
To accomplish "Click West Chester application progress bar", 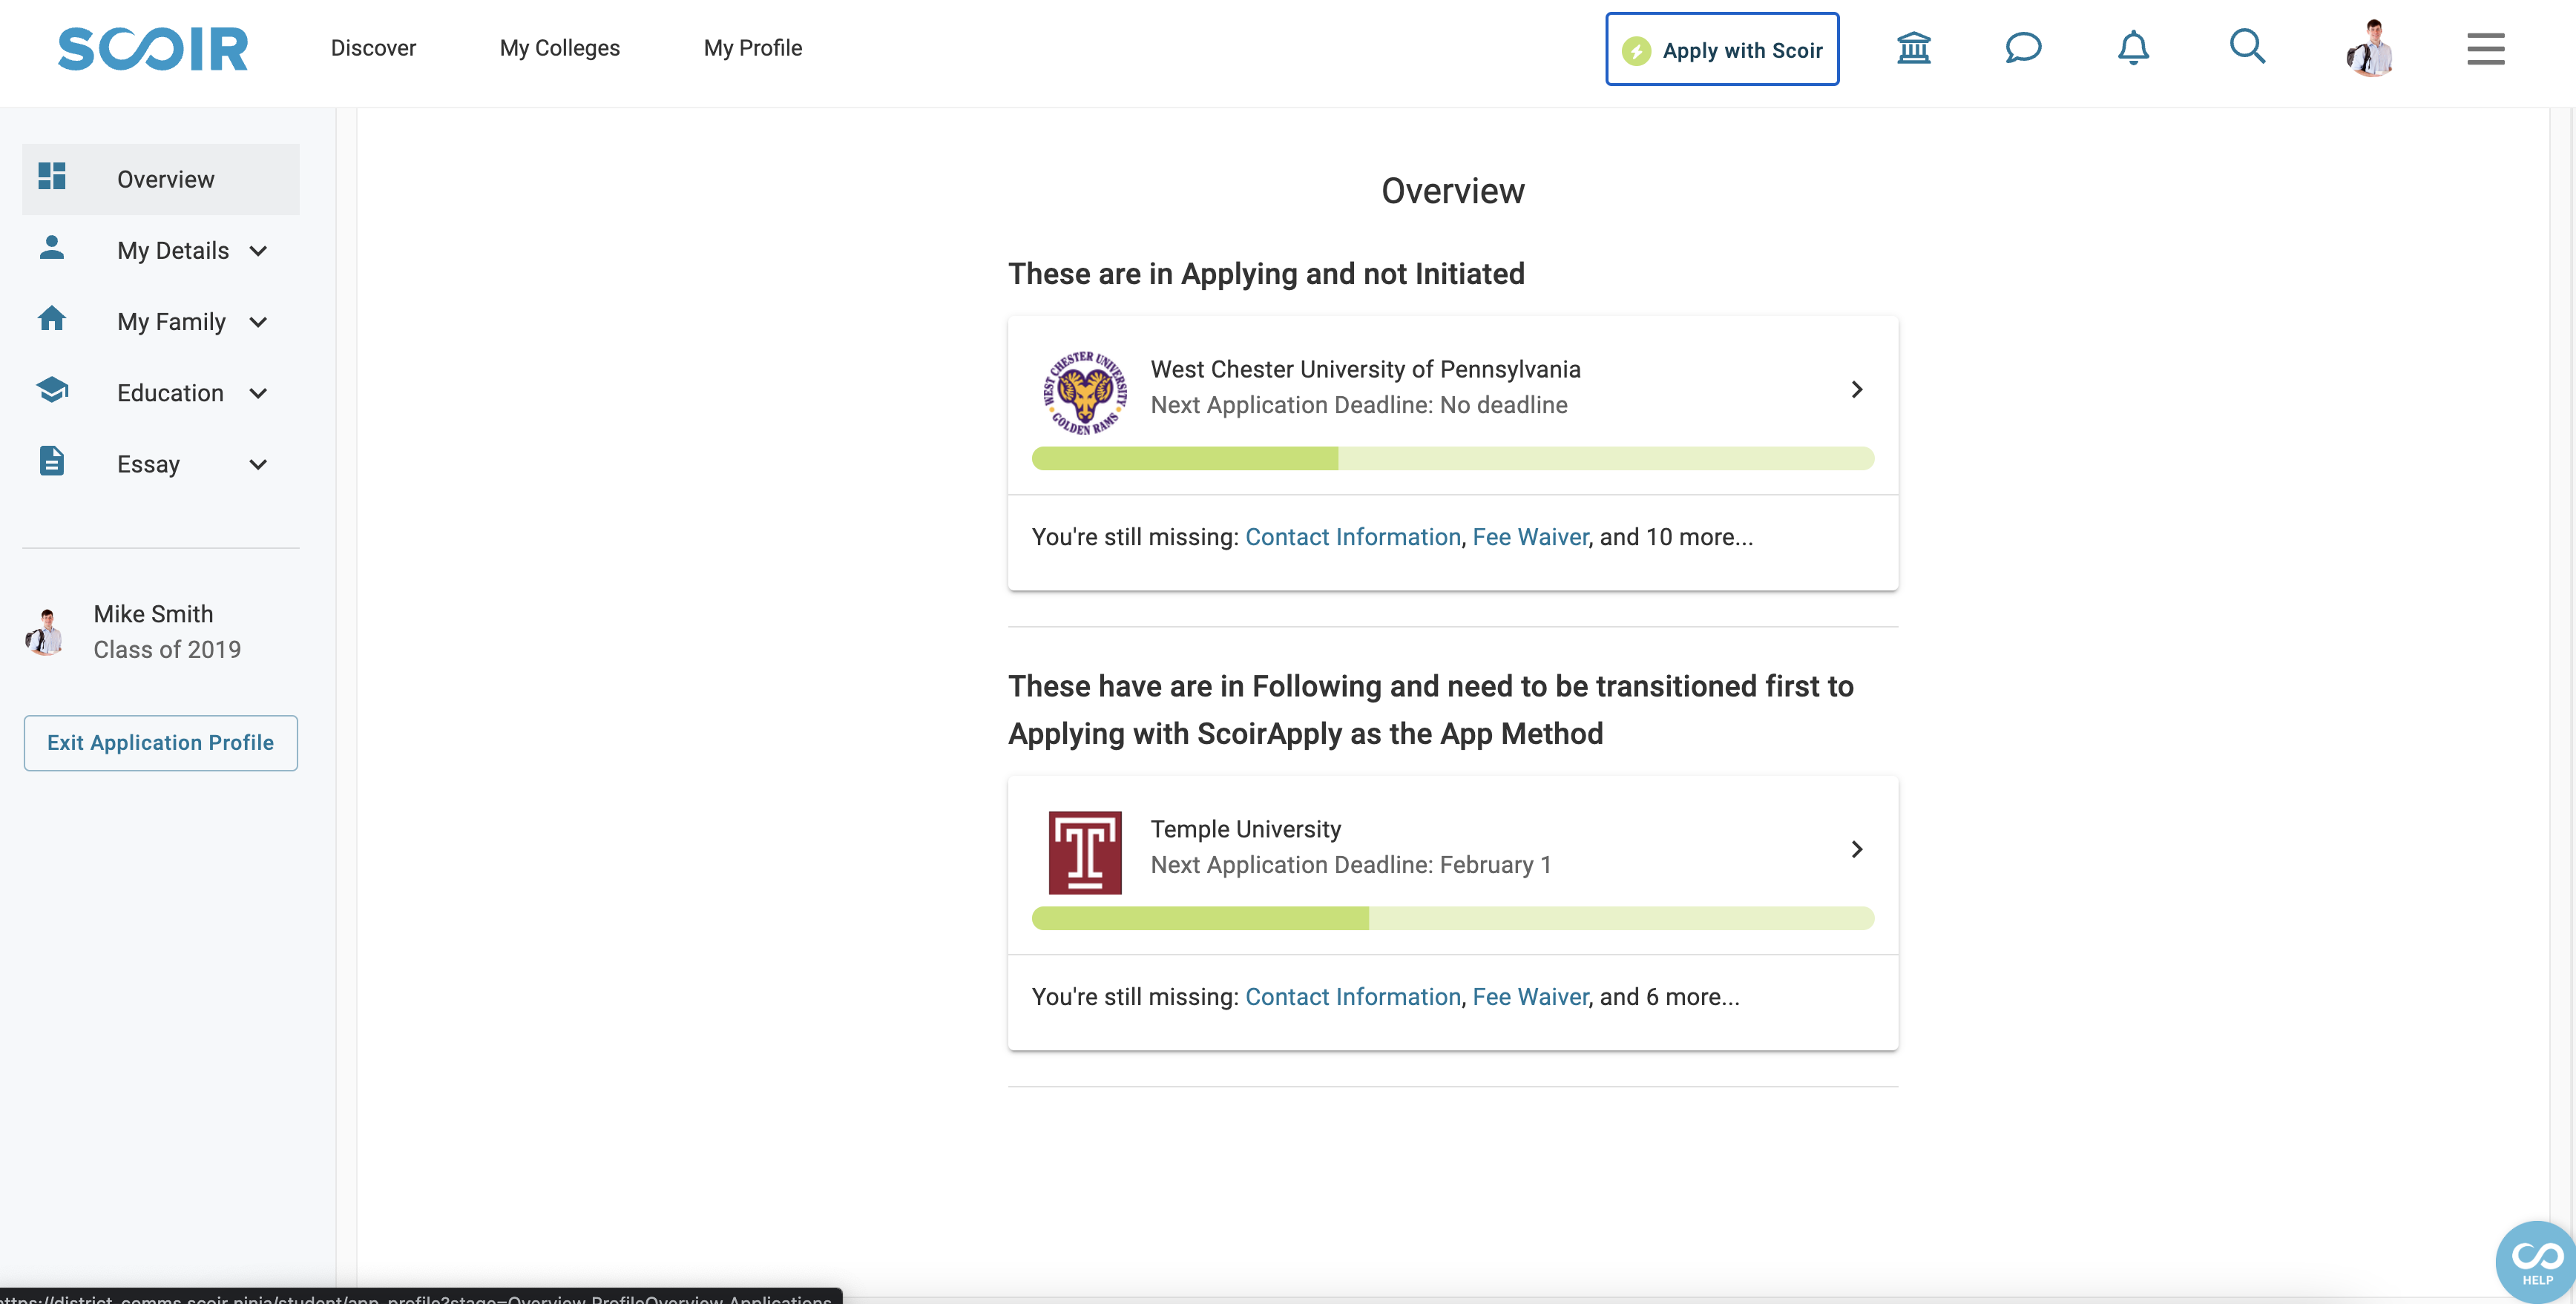I will pos(1453,458).
